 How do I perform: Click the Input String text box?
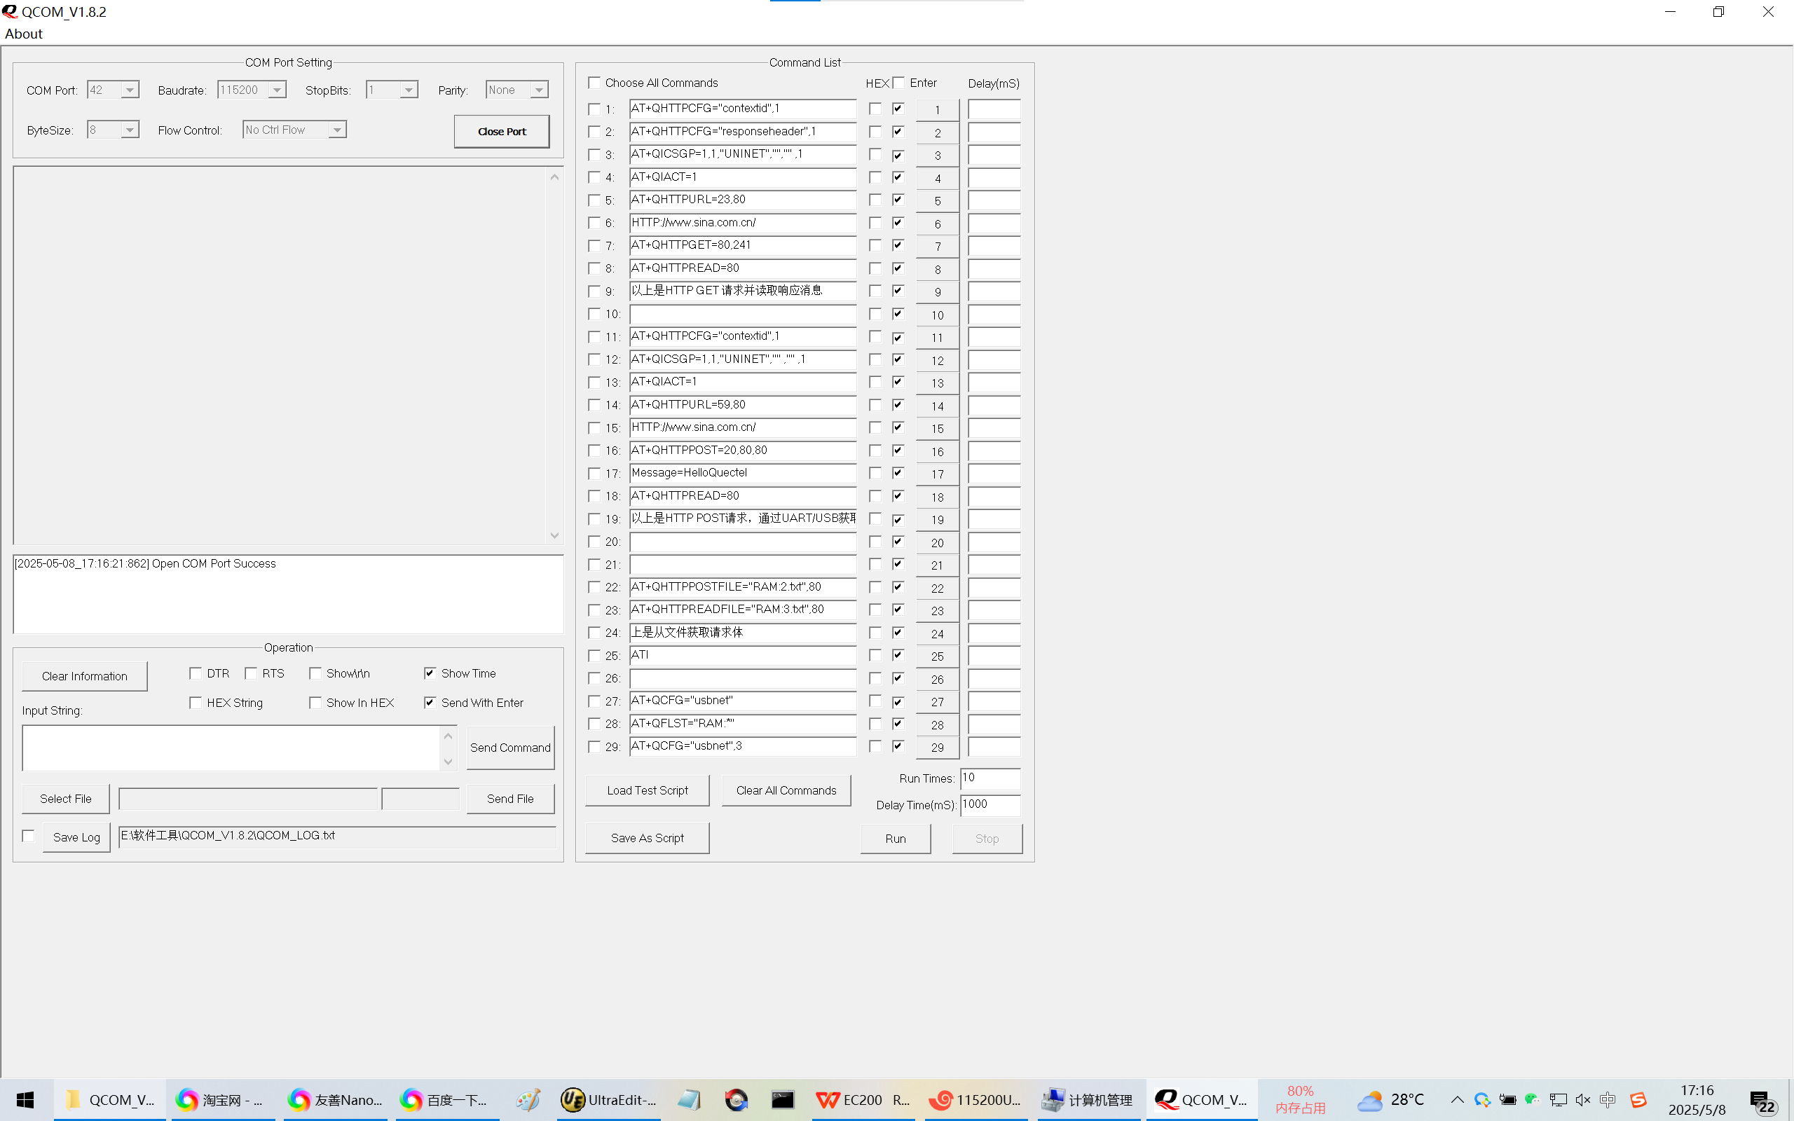click(x=231, y=748)
